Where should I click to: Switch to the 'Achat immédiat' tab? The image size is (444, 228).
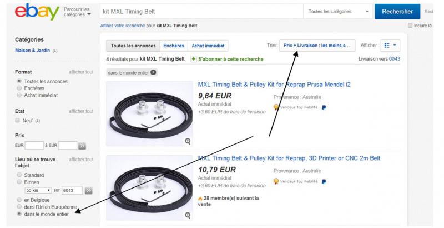pos(208,46)
